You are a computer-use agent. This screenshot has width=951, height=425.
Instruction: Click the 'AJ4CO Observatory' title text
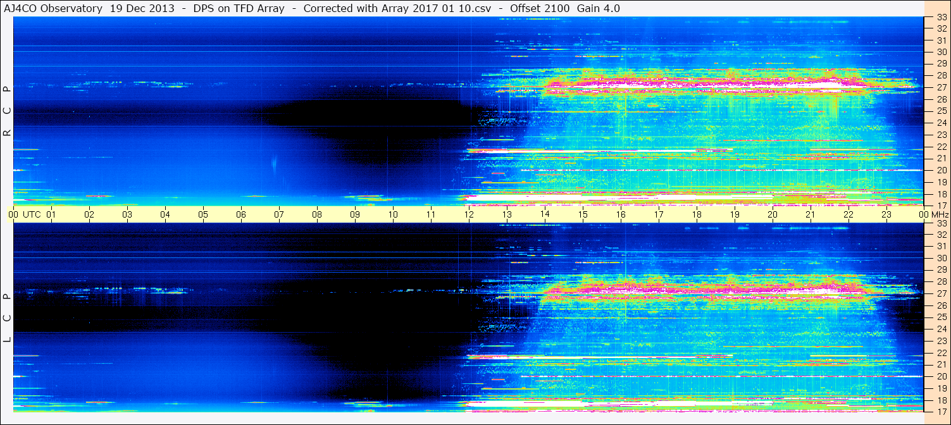pos(54,8)
